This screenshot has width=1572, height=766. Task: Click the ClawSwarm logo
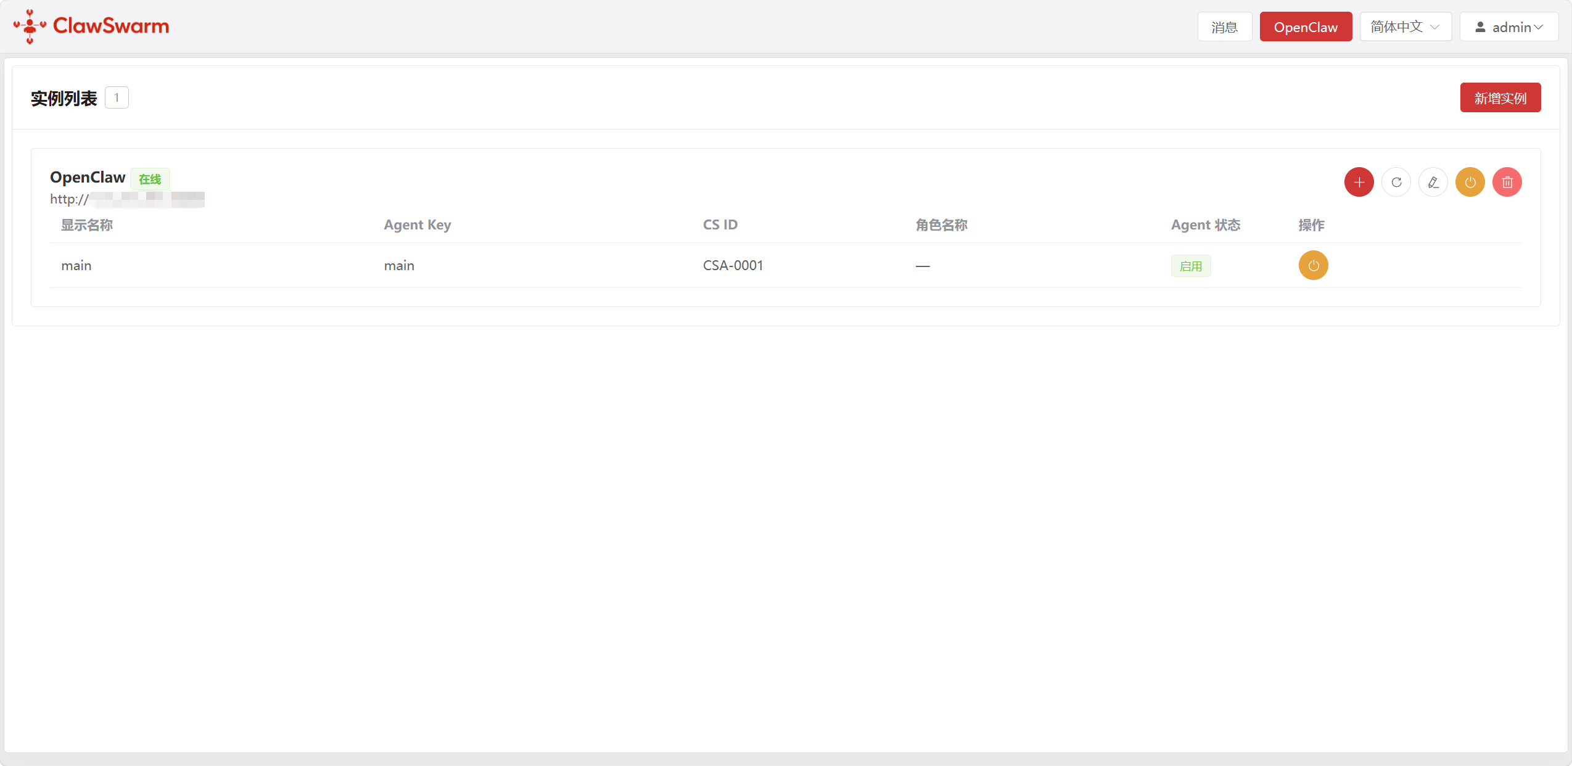coord(91,26)
